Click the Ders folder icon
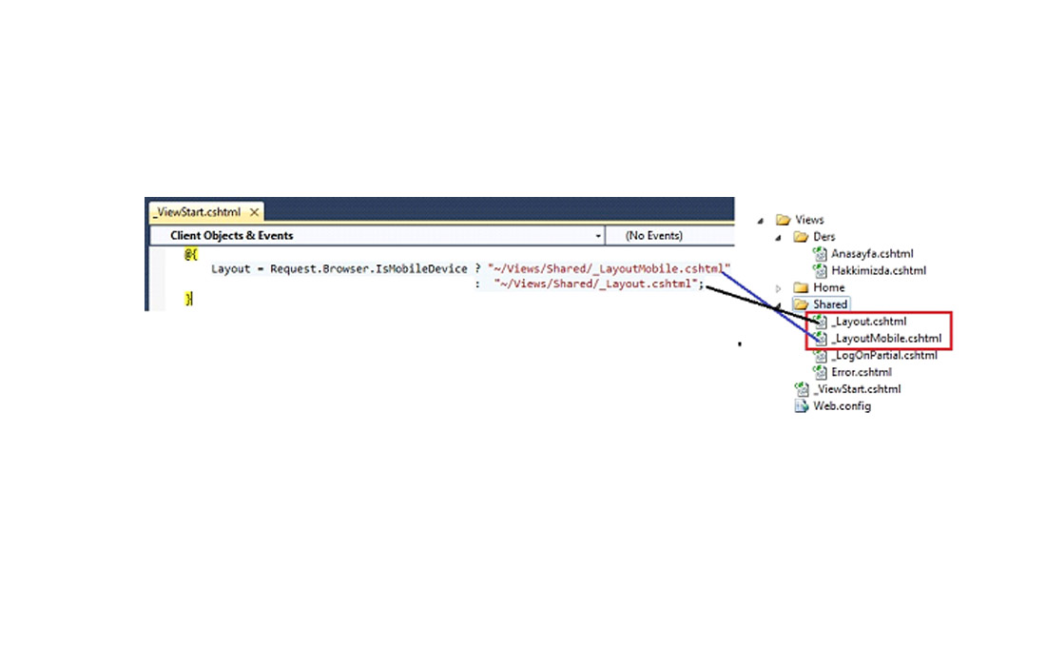Image resolution: width=1046 pixels, height=666 pixels. coord(801,237)
